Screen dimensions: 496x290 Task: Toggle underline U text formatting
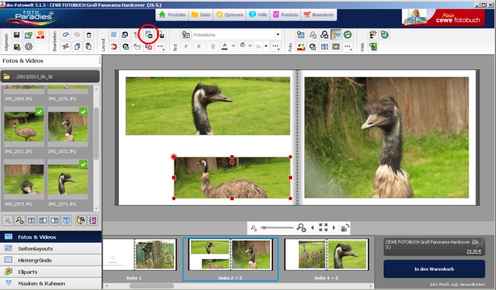(x=213, y=47)
